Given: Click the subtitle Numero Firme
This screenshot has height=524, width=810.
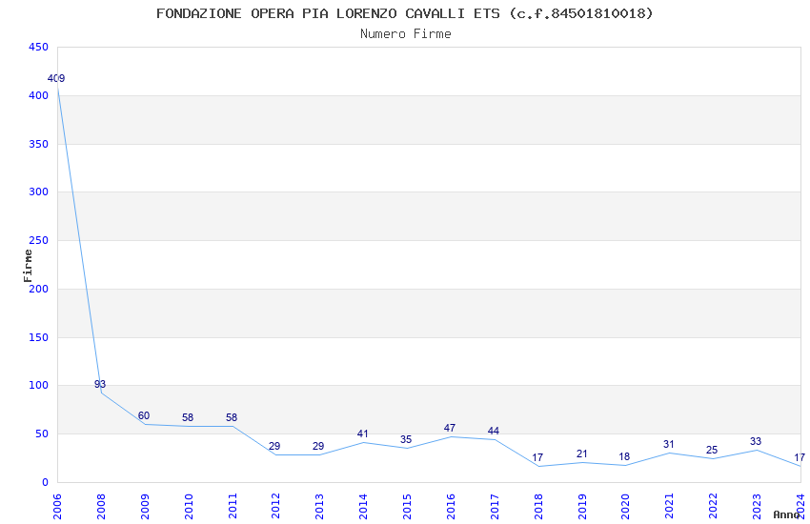Looking at the screenshot, I should point(406,34).
